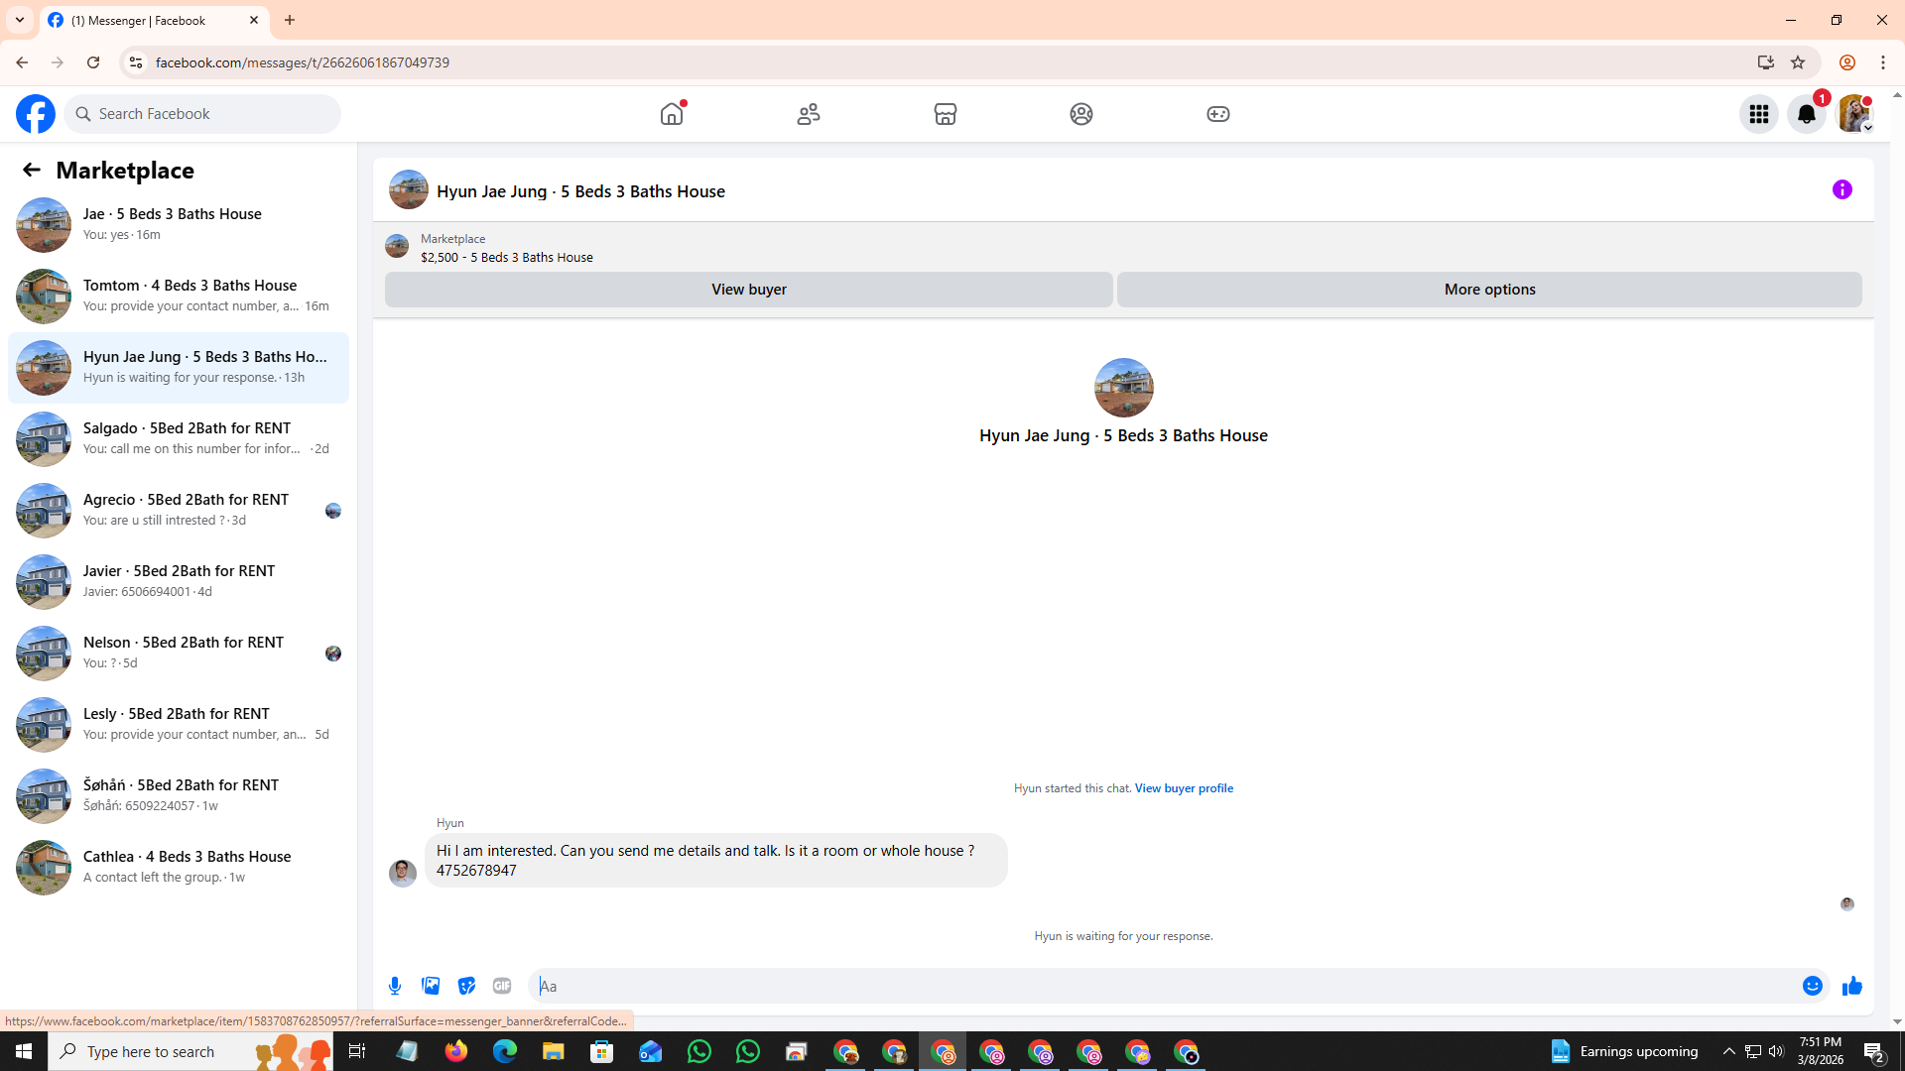Click the View buyer button

(748, 290)
